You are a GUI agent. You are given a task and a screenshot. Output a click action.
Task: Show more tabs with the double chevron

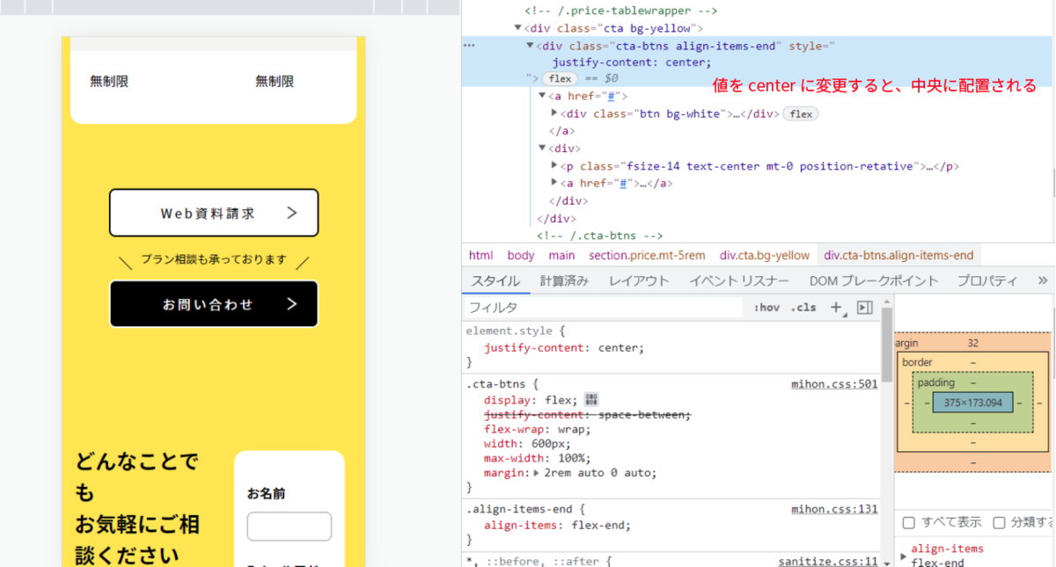tap(1043, 280)
